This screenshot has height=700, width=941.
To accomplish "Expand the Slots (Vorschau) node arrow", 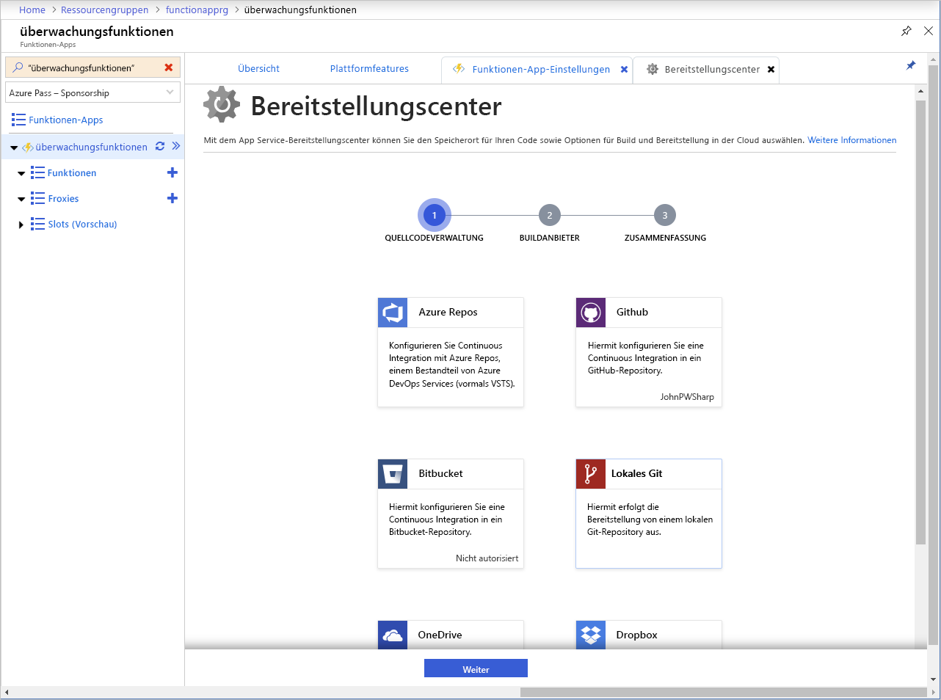I will click(21, 225).
